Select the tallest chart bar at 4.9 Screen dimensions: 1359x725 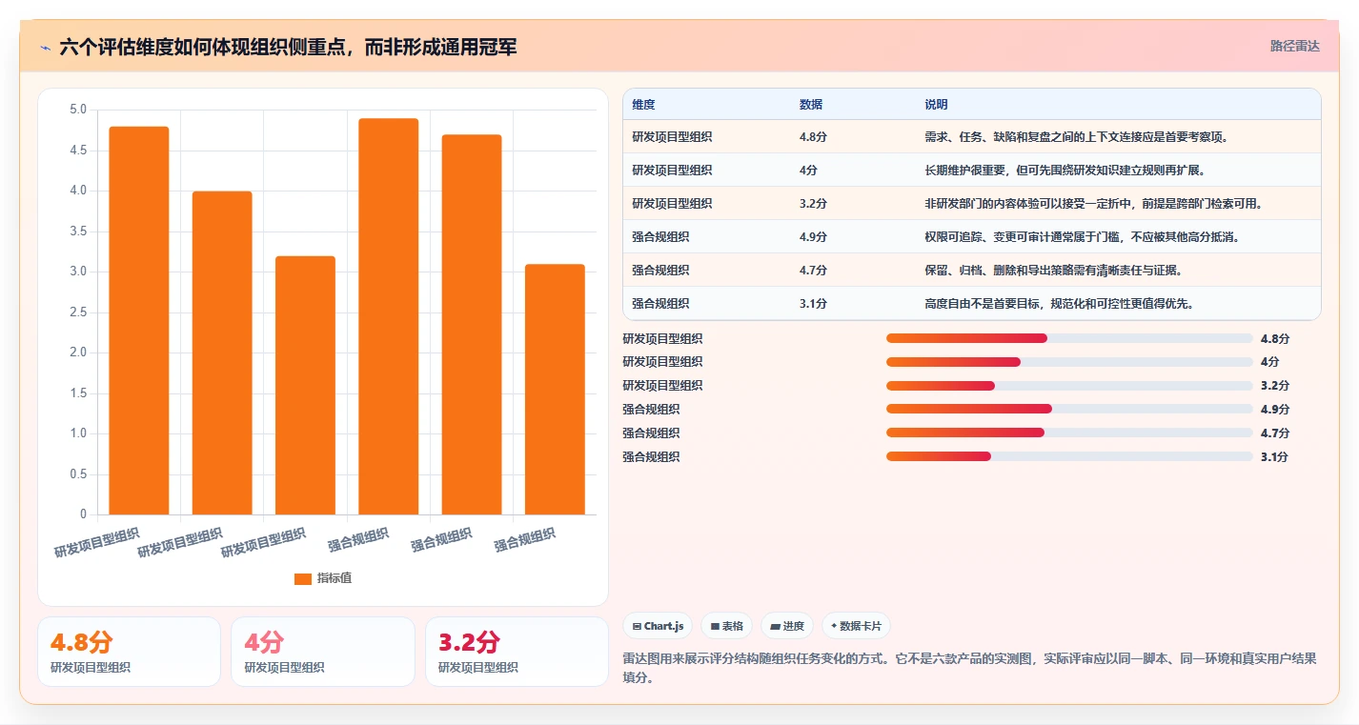click(389, 316)
